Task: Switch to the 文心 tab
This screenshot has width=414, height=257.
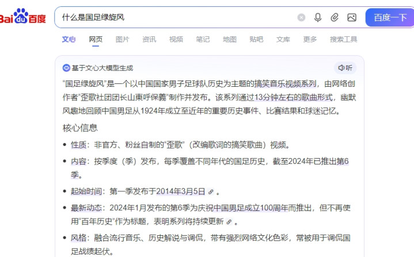Action: (x=69, y=39)
